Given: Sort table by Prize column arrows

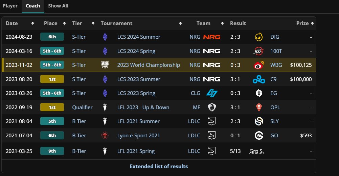Looking at the screenshot, I should 312,23.
